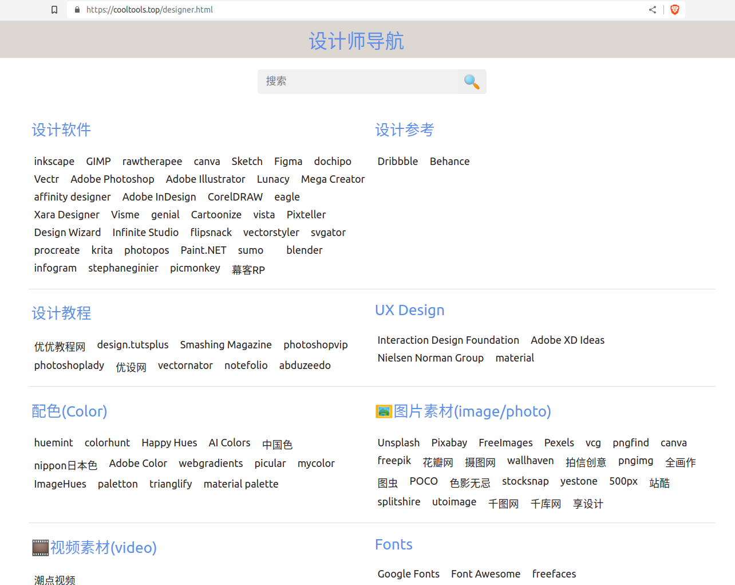Open Interaction Design Foundation link
735x585 pixels.
448,340
